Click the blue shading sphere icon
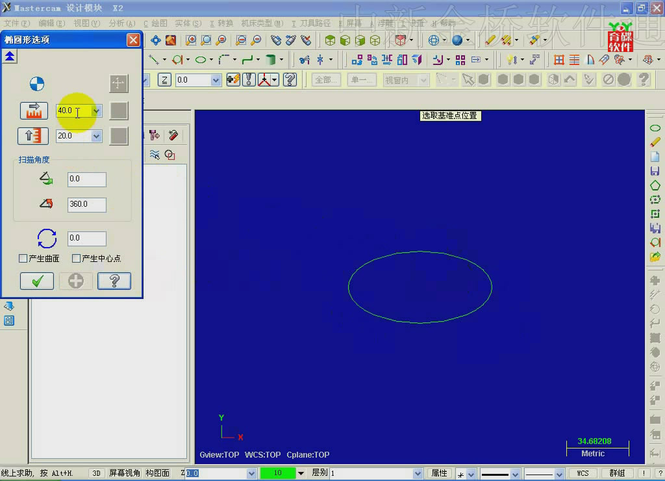This screenshot has width=665, height=481. tap(457, 40)
